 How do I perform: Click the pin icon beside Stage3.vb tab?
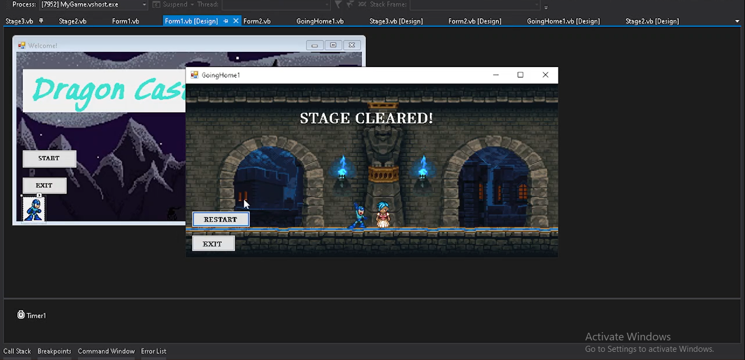(41, 21)
